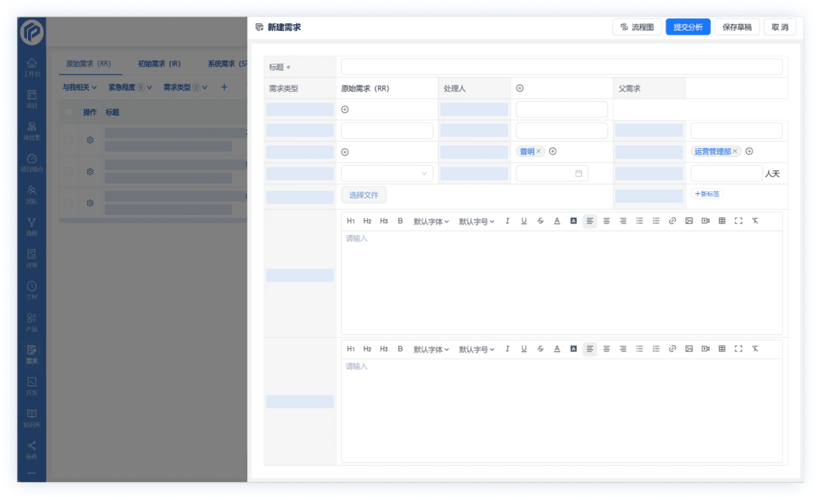Select all rows checkbox in table header
This screenshot has height=499, width=816.
[x=68, y=112]
